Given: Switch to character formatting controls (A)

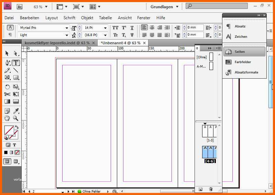Looking at the screenshot, I should (x=10, y=27).
